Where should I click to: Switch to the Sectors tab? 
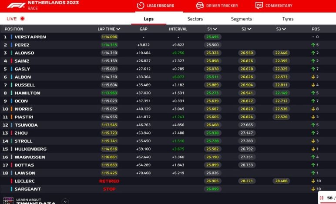coord(195,19)
